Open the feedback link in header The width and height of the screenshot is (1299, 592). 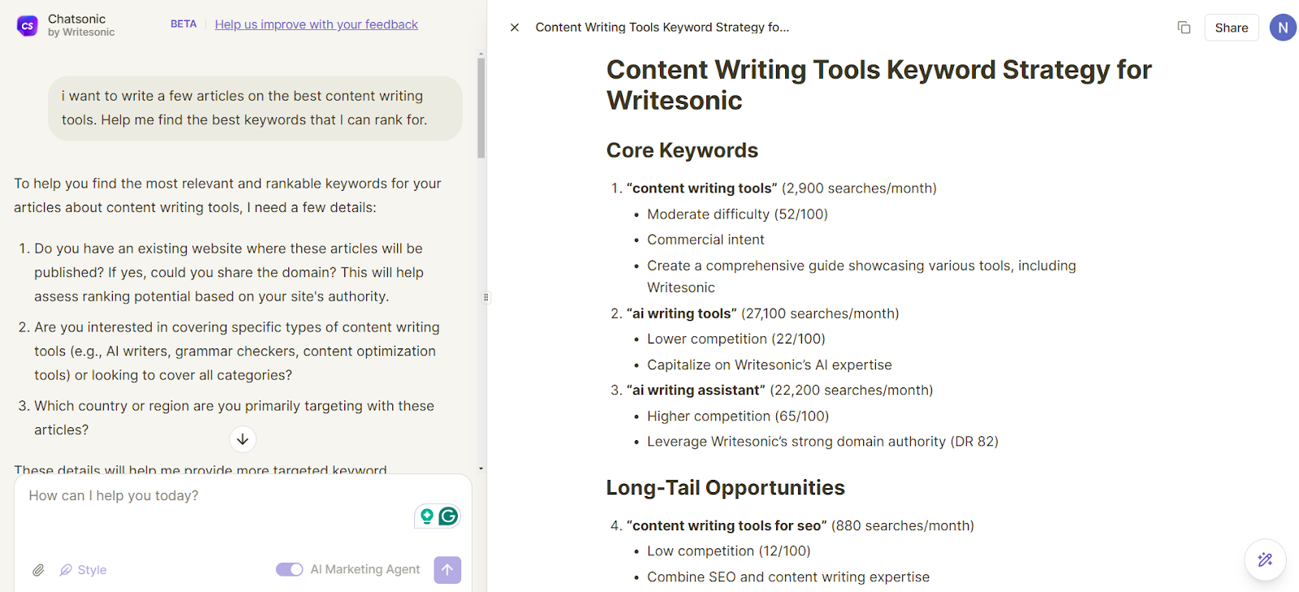coord(316,24)
